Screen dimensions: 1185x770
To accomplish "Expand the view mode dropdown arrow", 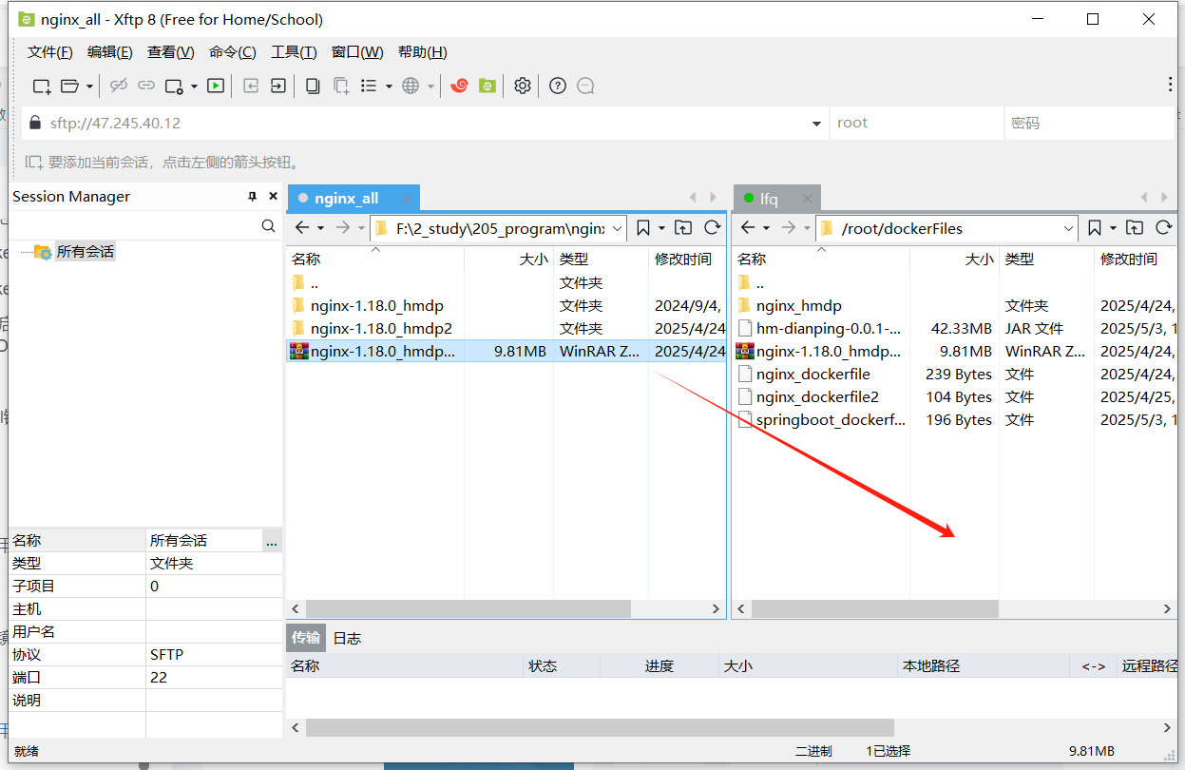I will 389,87.
